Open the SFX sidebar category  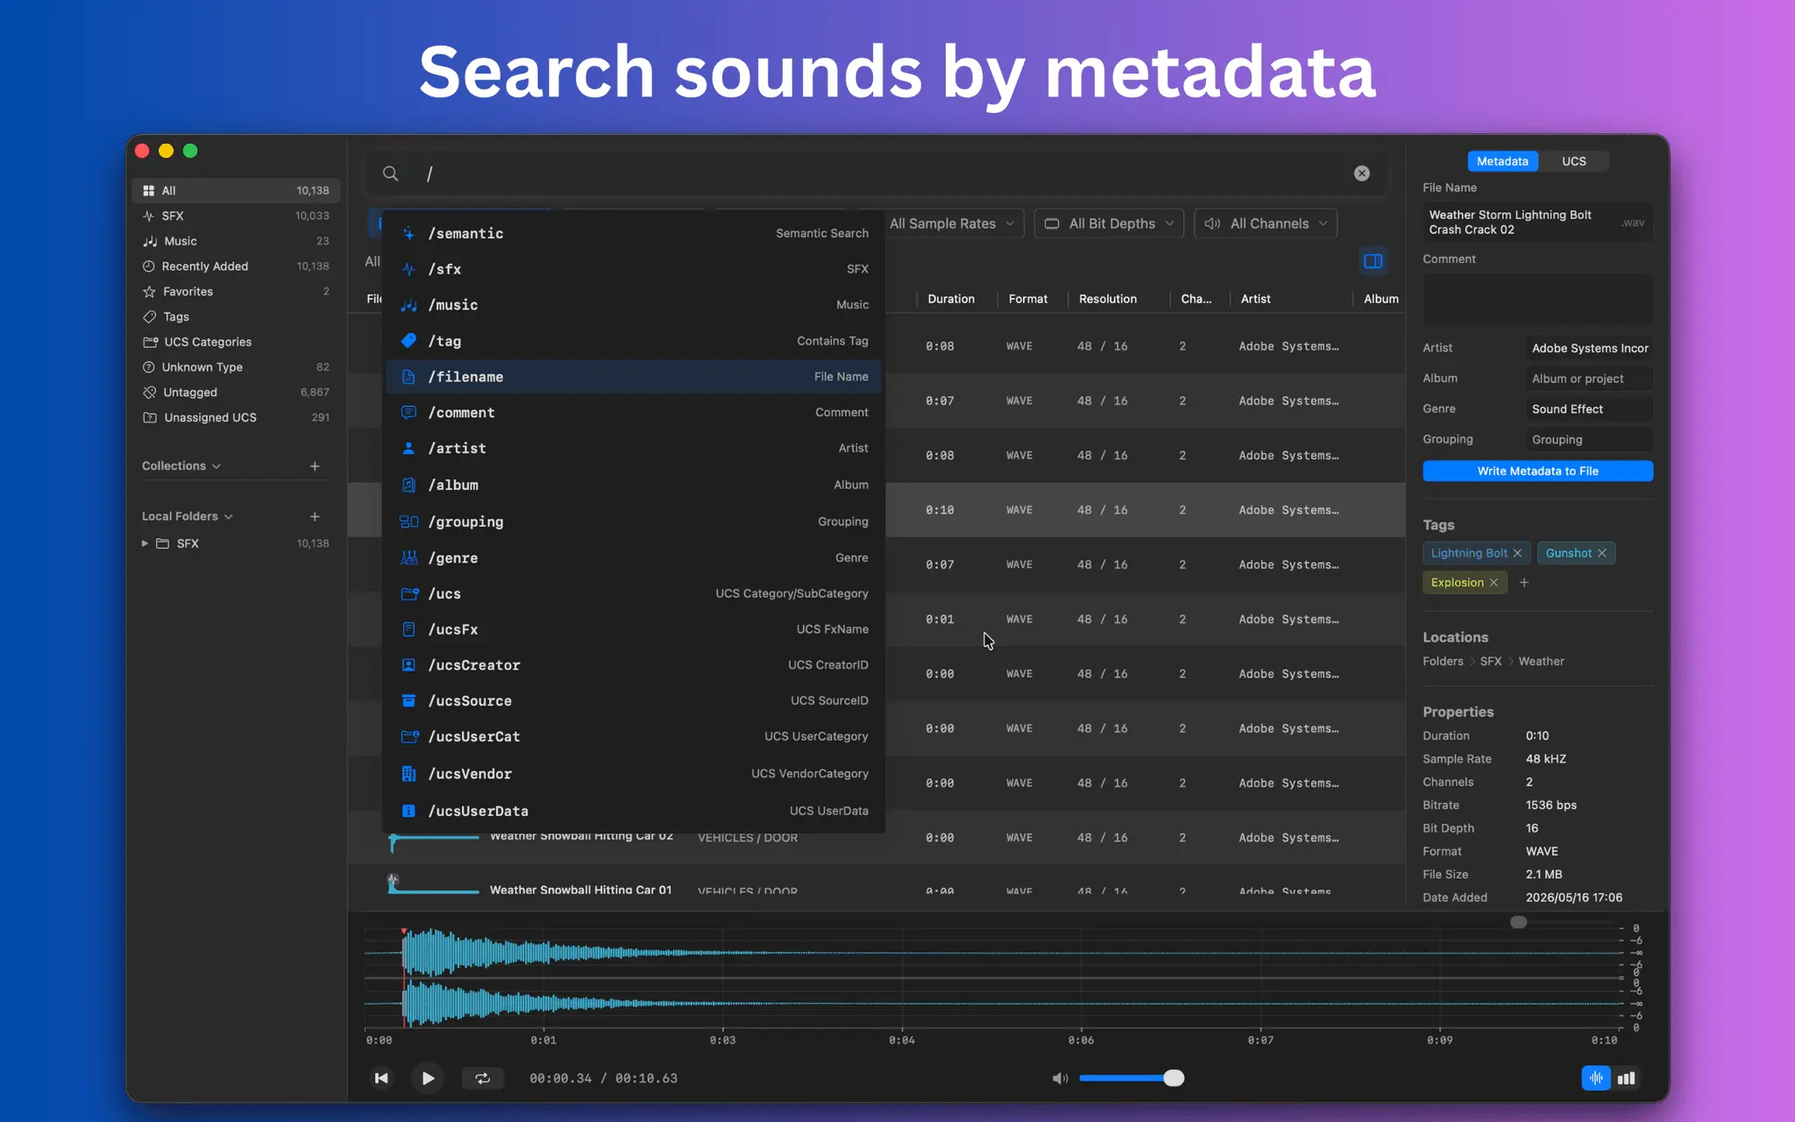(236, 216)
